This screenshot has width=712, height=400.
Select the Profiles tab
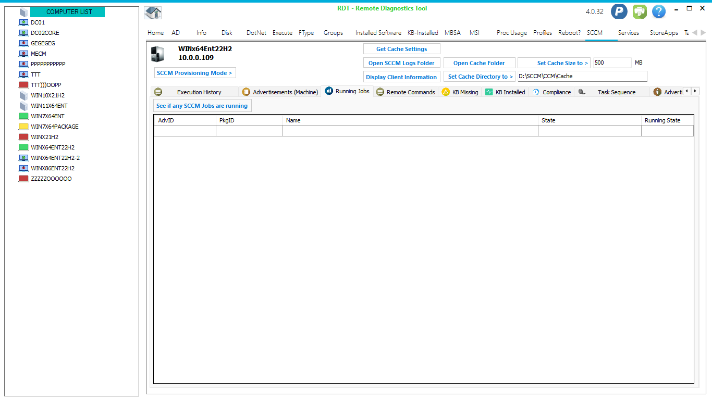[x=542, y=32]
